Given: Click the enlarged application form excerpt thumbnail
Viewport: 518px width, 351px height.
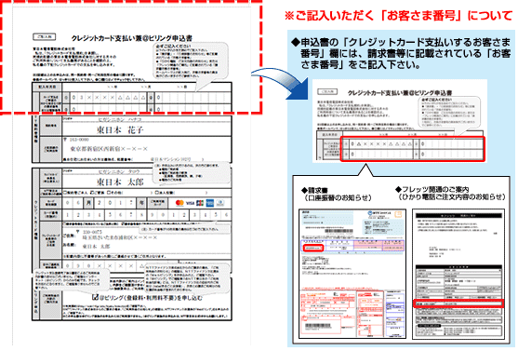Looking at the screenshot, I should tap(400, 121).
